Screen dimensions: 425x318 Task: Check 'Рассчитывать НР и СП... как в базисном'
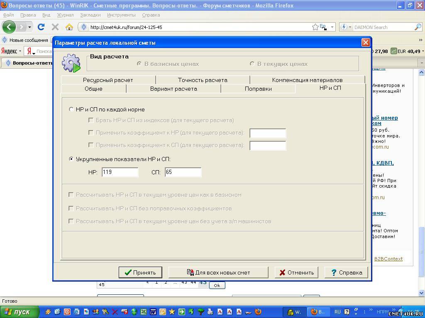tap(71, 195)
